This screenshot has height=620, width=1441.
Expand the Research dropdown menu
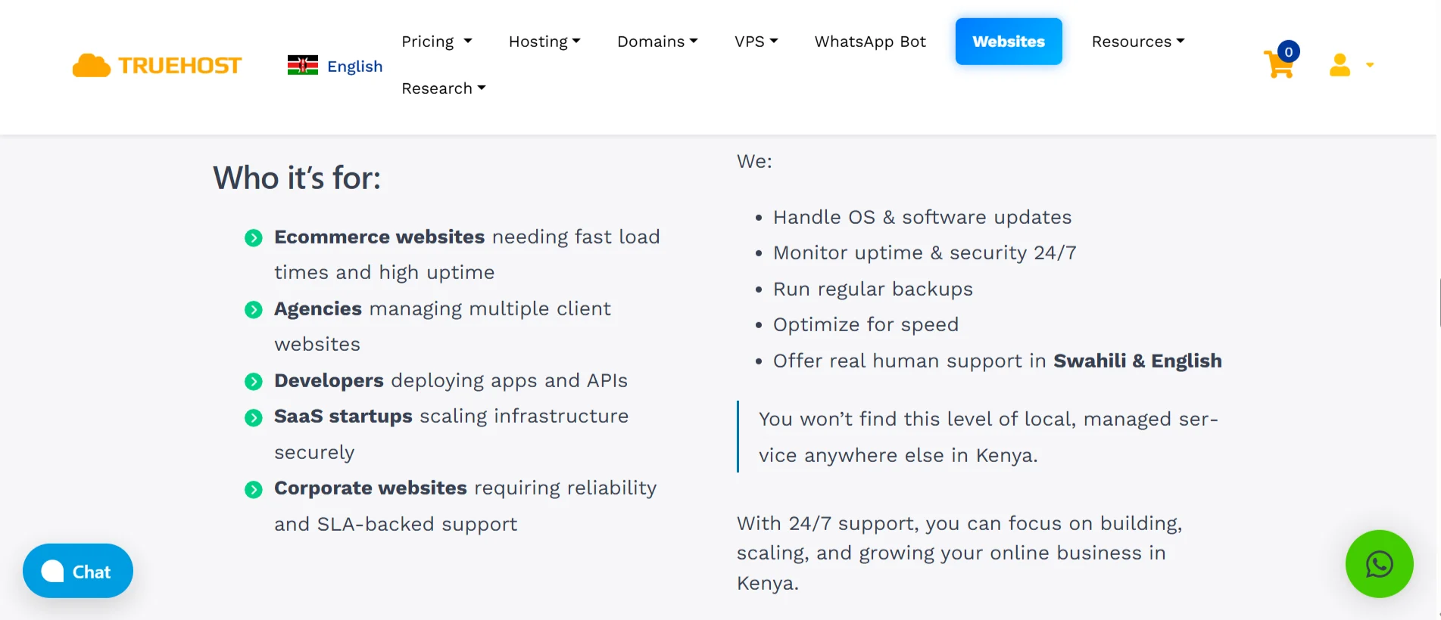[444, 88]
